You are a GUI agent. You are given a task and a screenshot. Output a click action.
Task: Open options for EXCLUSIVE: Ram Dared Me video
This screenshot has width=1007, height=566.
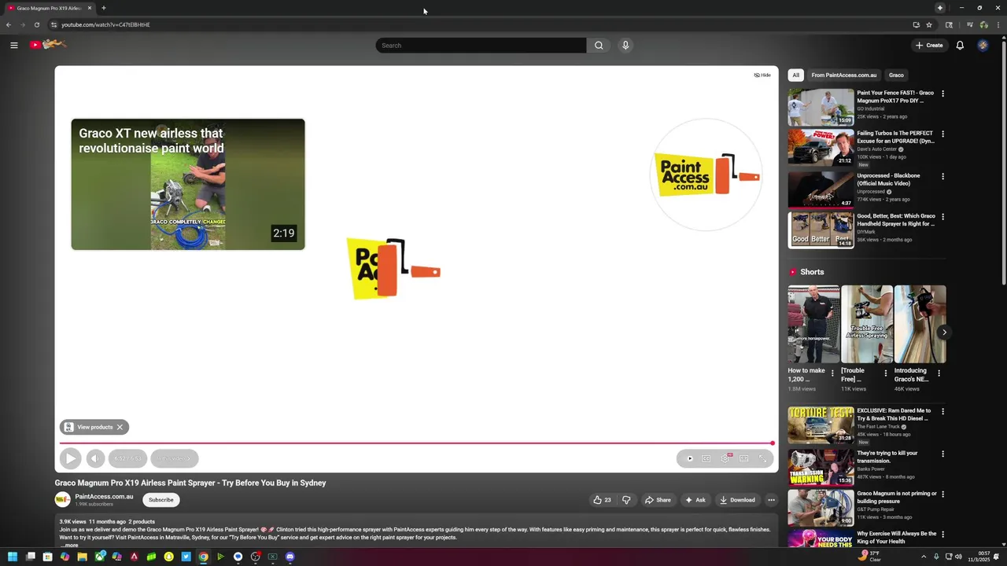pyautogui.click(x=942, y=411)
